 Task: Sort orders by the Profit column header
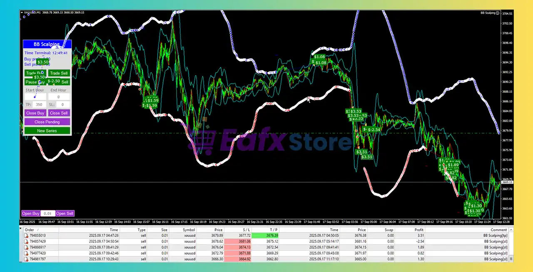pyautogui.click(x=418, y=229)
